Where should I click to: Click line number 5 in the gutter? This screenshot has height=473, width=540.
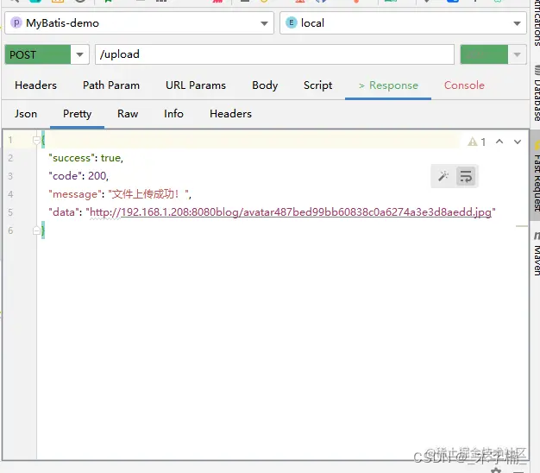10,212
